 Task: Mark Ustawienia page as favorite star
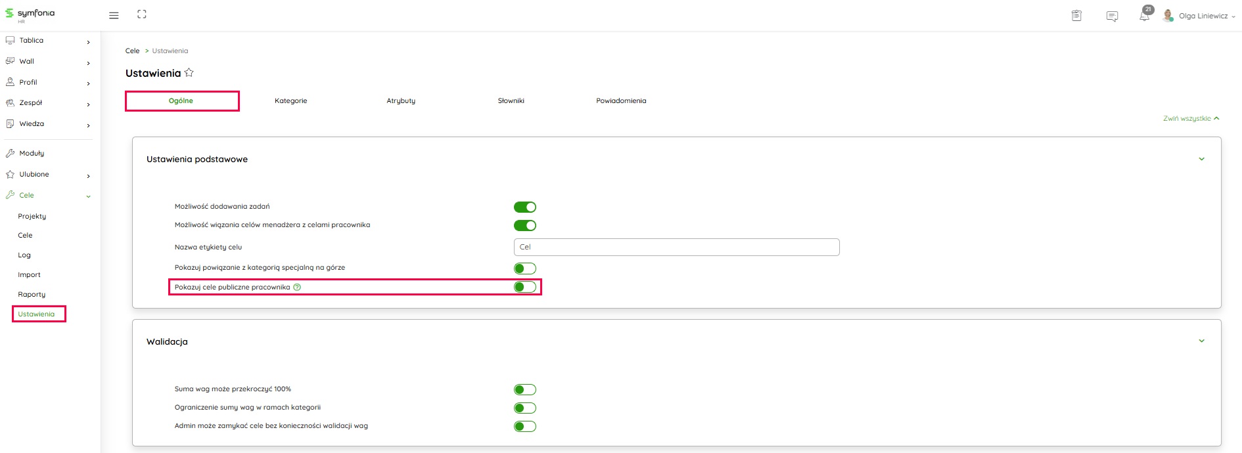[x=189, y=73]
